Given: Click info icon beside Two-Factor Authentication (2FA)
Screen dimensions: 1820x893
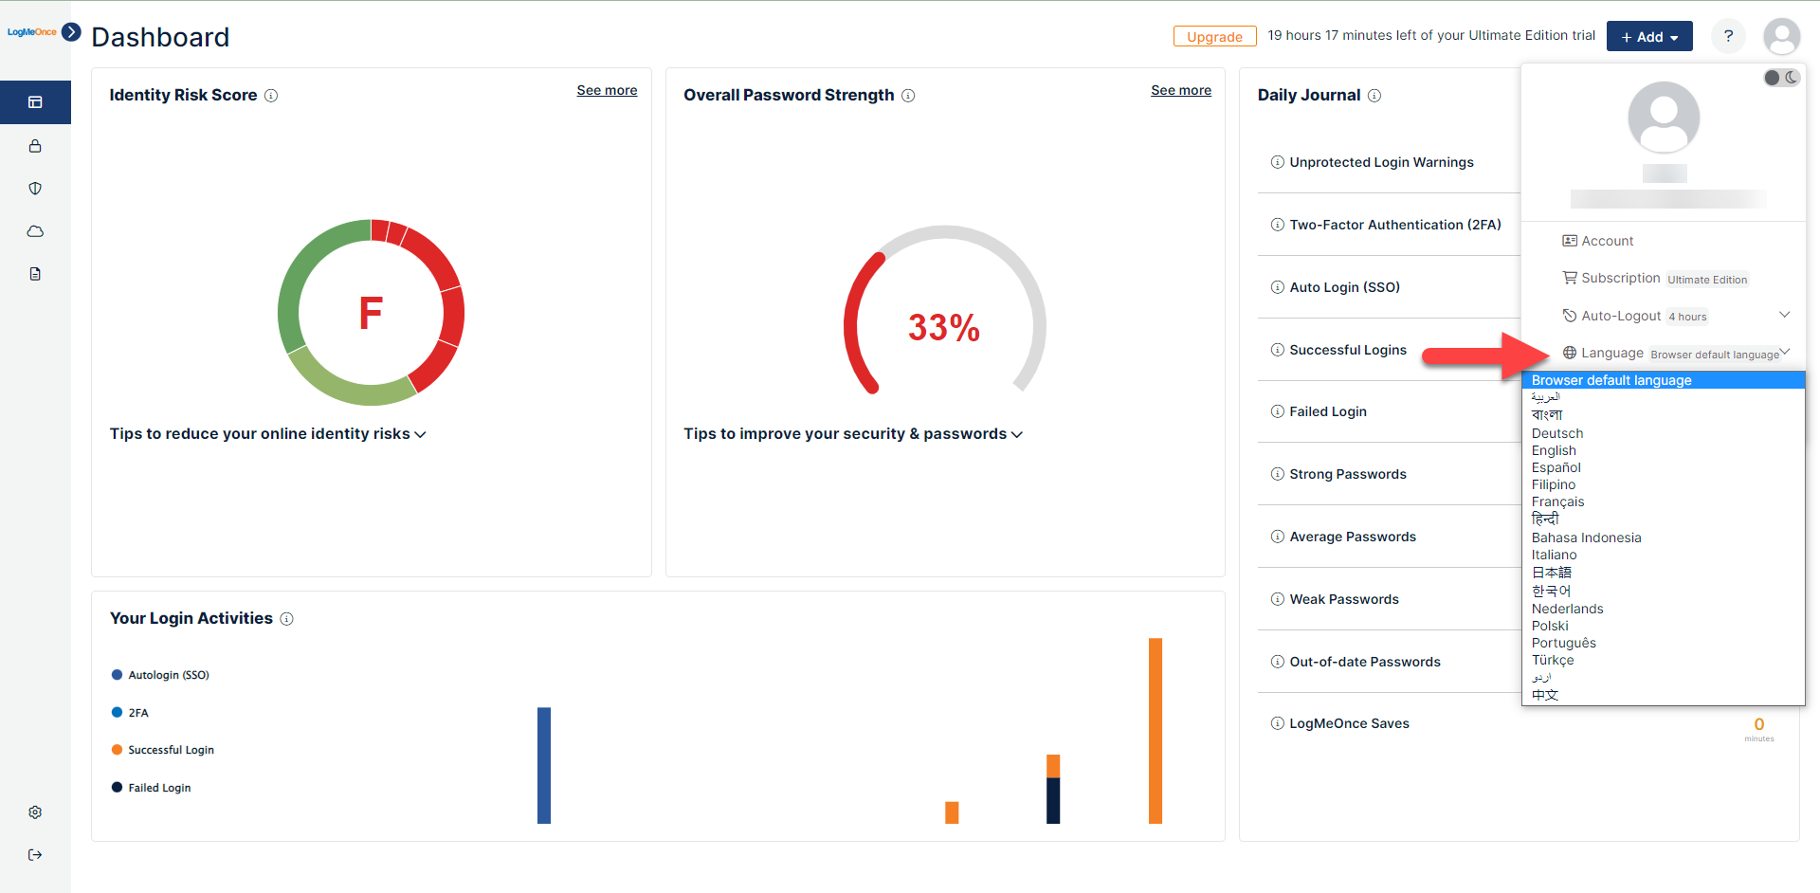Looking at the screenshot, I should [x=1277, y=225].
